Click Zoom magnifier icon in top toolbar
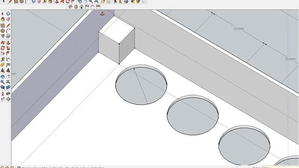This screenshot has height=168, width=299. click(x=91, y=1)
